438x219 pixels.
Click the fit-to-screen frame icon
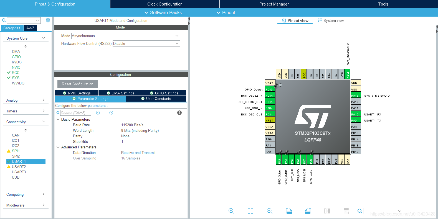250,211
